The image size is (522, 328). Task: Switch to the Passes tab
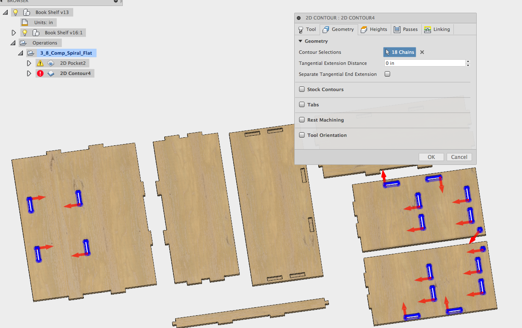tap(406, 29)
